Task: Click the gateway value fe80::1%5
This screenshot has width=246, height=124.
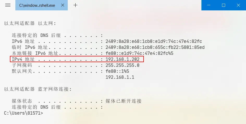Action: click(117, 71)
